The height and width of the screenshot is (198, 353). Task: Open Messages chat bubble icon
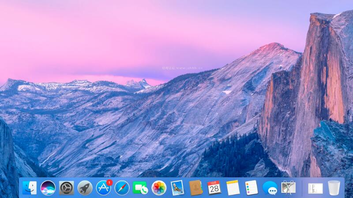point(270,188)
